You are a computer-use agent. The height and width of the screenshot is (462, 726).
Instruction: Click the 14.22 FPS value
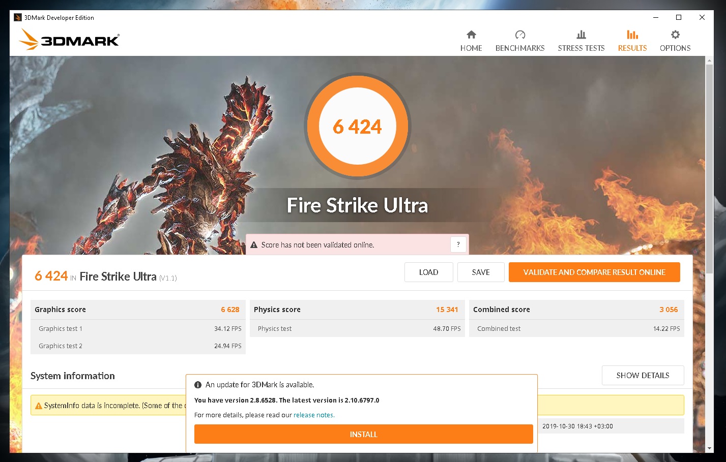point(666,329)
